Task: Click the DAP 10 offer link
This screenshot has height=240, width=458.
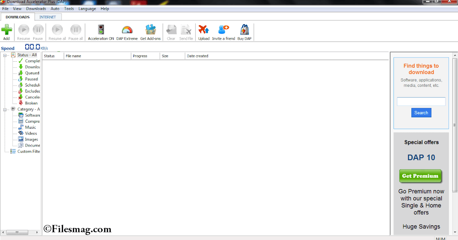Action: click(x=421, y=158)
